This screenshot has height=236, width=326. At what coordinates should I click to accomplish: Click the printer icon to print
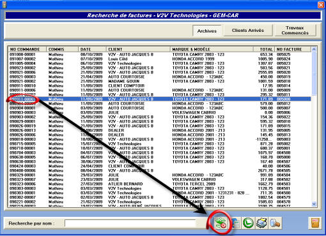click(261, 223)
